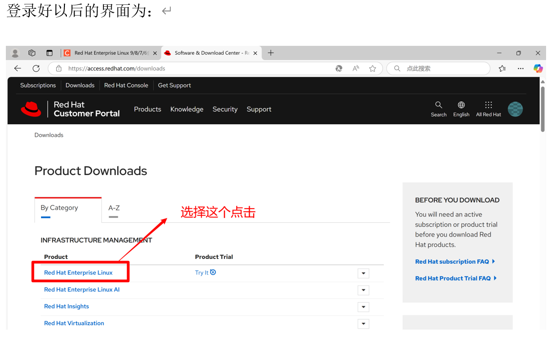Open the Knowledge navigation menu

[186, 109]
